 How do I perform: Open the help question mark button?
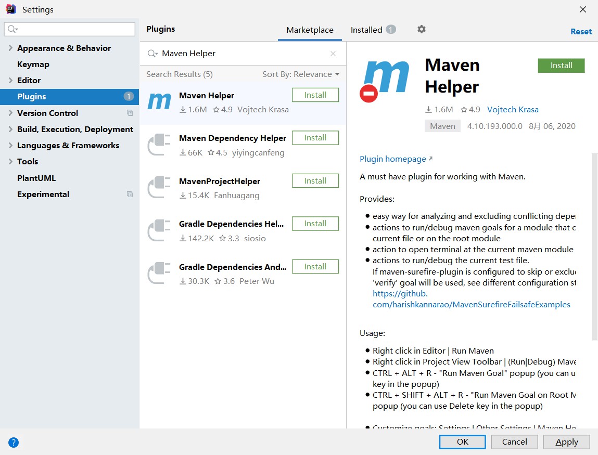(14, 443)
